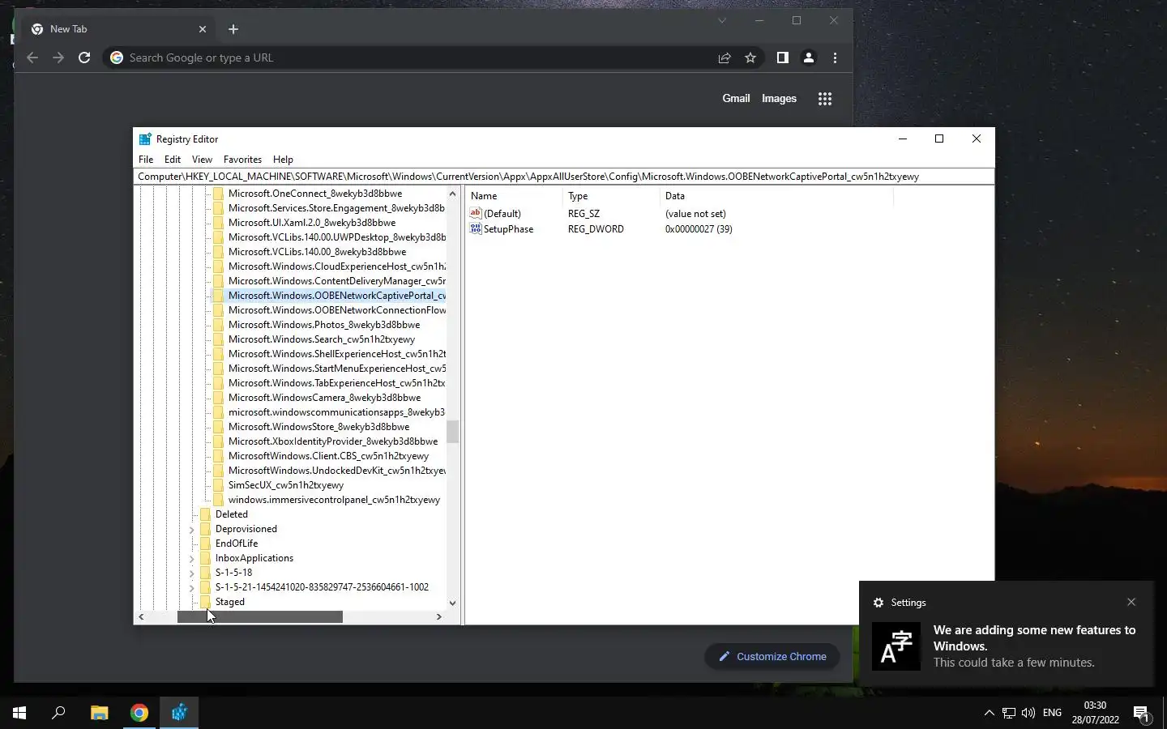Click the tree horizontal scroll left arrow

point(141,617)
